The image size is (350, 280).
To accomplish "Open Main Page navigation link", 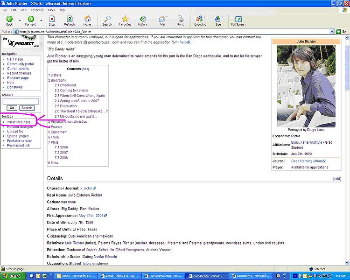I will tap(15, 59).
